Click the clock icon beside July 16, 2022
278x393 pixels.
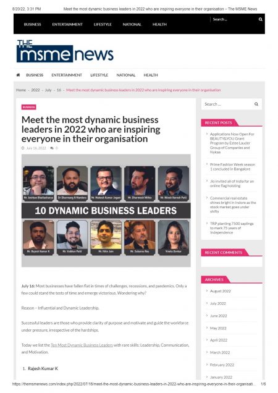pyautogui.click(x=23, y=148)
